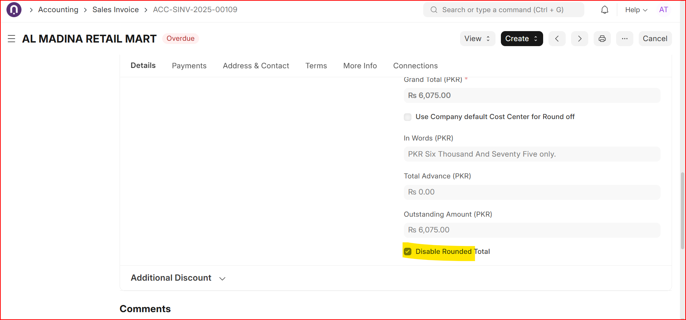This screenshot has width=686, height=320.
Task: Click the print icon
Action: pos(602,39)
